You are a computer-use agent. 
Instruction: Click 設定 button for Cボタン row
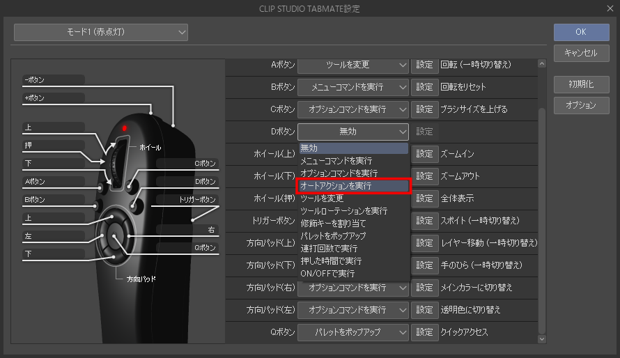pos(425,109)
